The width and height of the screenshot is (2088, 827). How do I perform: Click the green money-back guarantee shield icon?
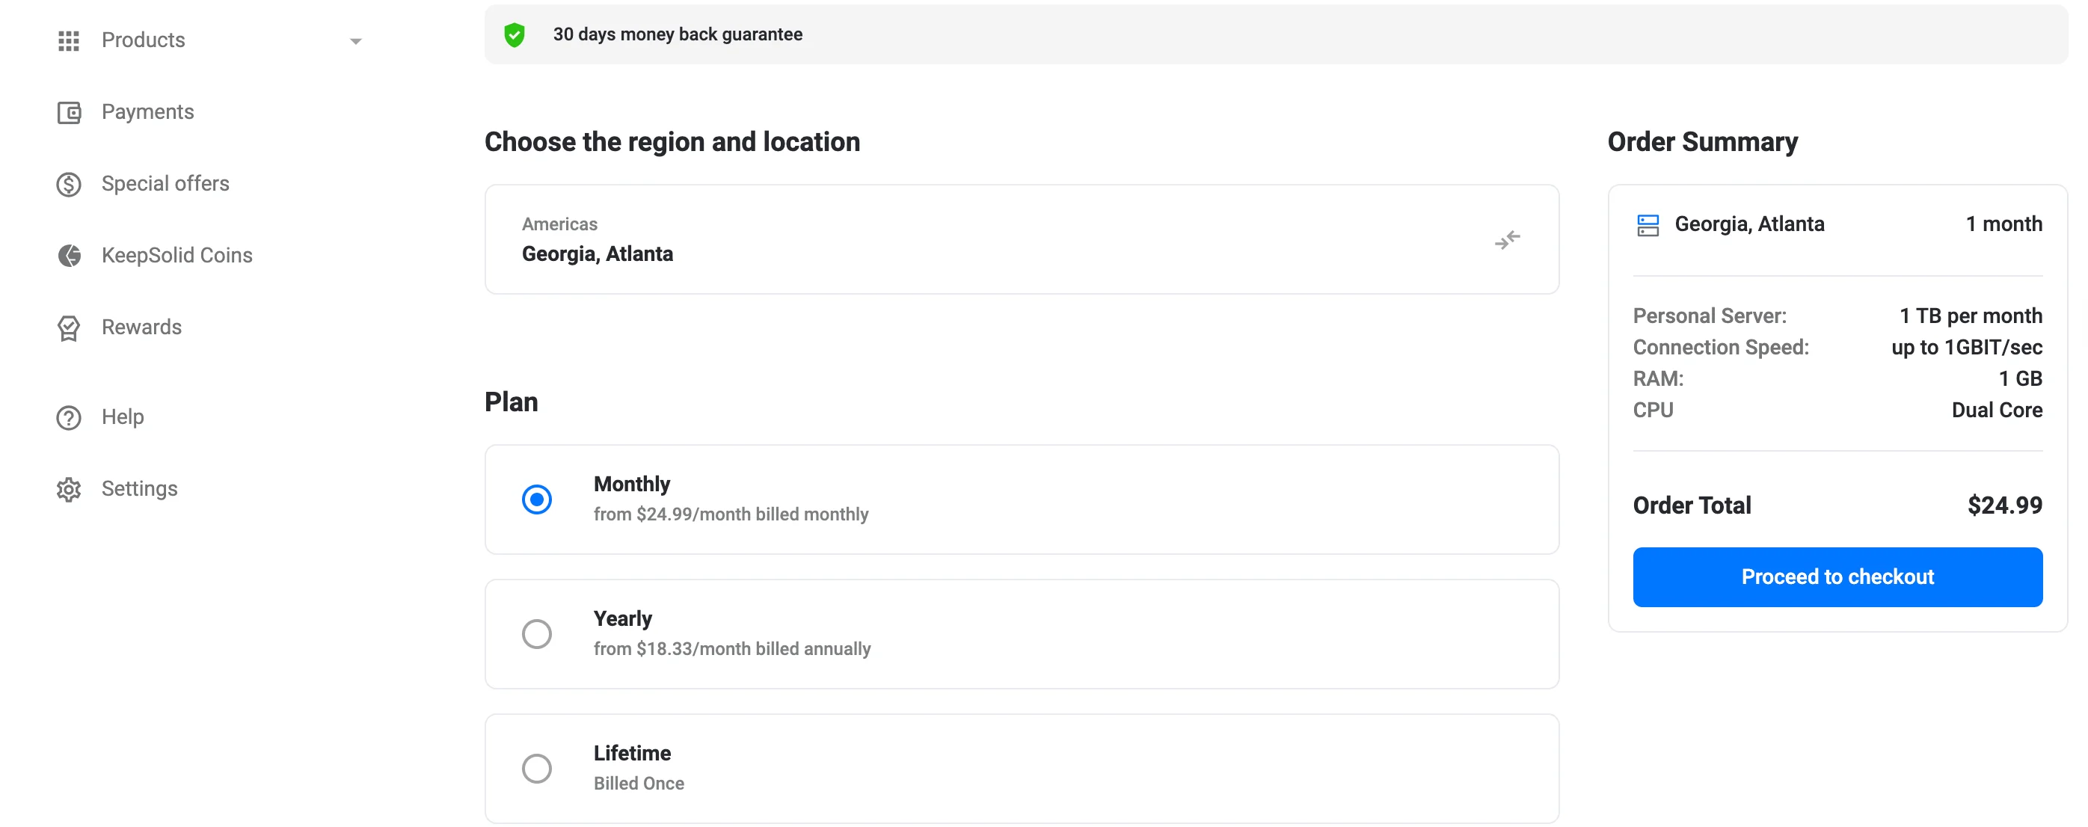point(514,35)
